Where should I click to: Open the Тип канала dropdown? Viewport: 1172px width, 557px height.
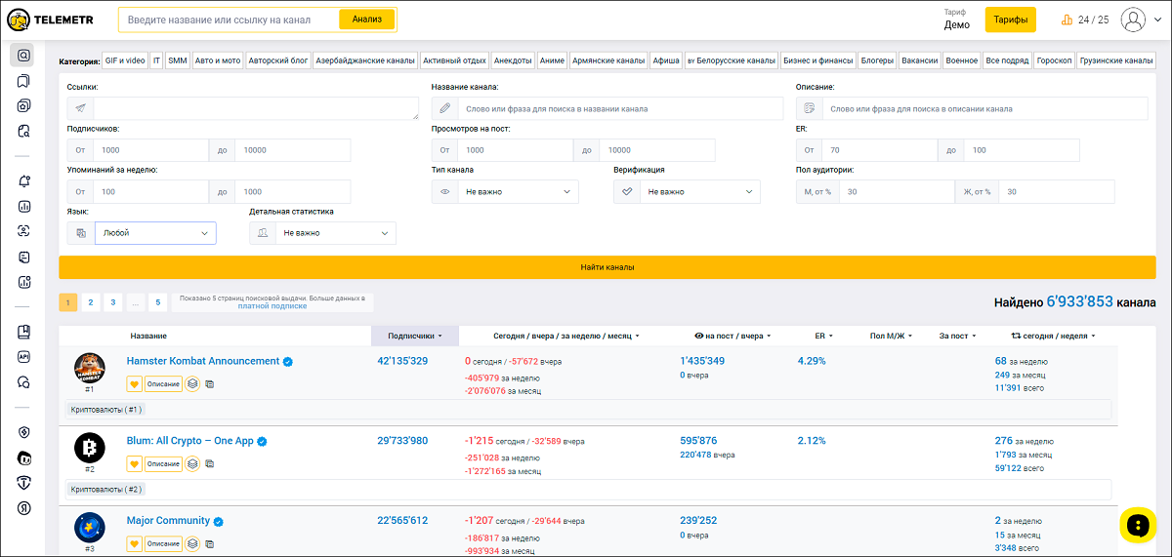click(518, 192)
